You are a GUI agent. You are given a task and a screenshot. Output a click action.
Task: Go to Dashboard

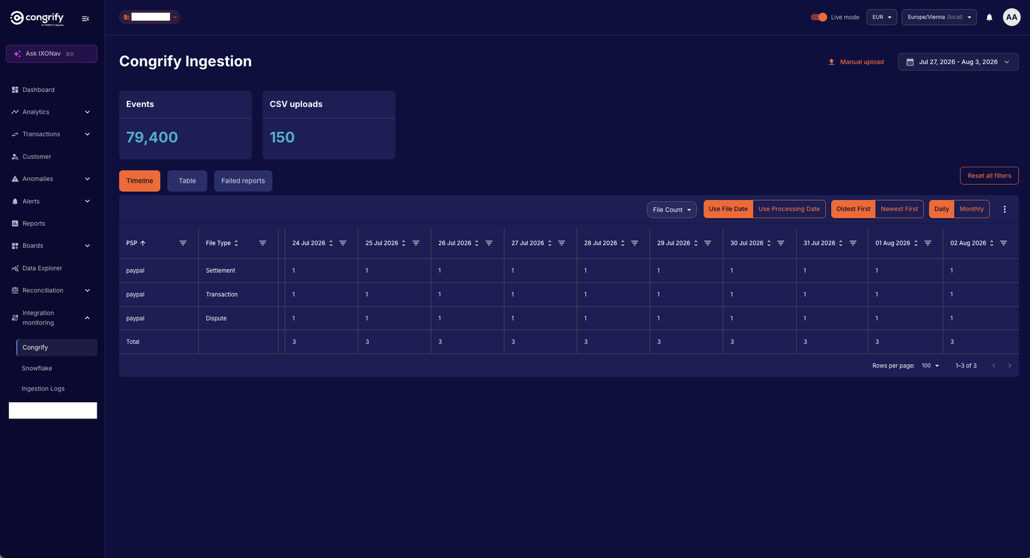[x=51, y=90]
